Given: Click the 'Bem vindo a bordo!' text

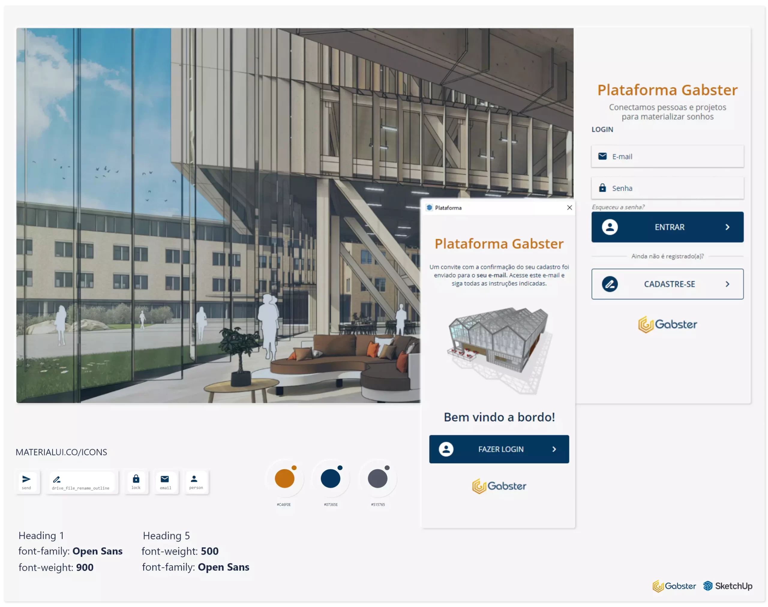Looking at the screenshot, I should click(499, 417).
